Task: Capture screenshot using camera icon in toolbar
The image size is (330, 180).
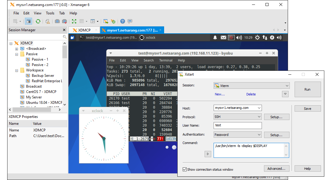Action: pyautogui.click(x=57, y=21)
